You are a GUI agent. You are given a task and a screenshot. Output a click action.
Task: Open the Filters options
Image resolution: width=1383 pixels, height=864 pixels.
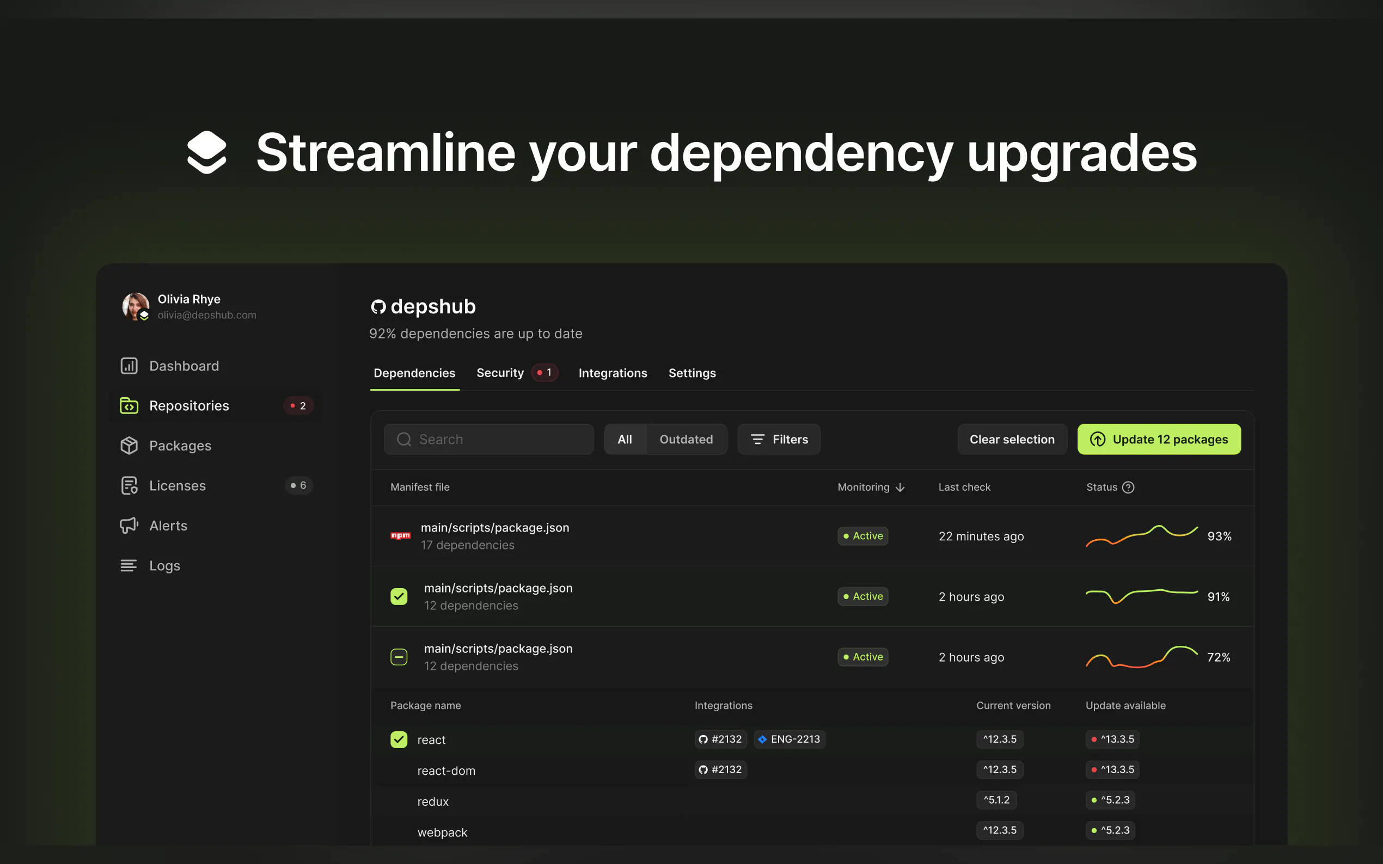tap(779, 440)
